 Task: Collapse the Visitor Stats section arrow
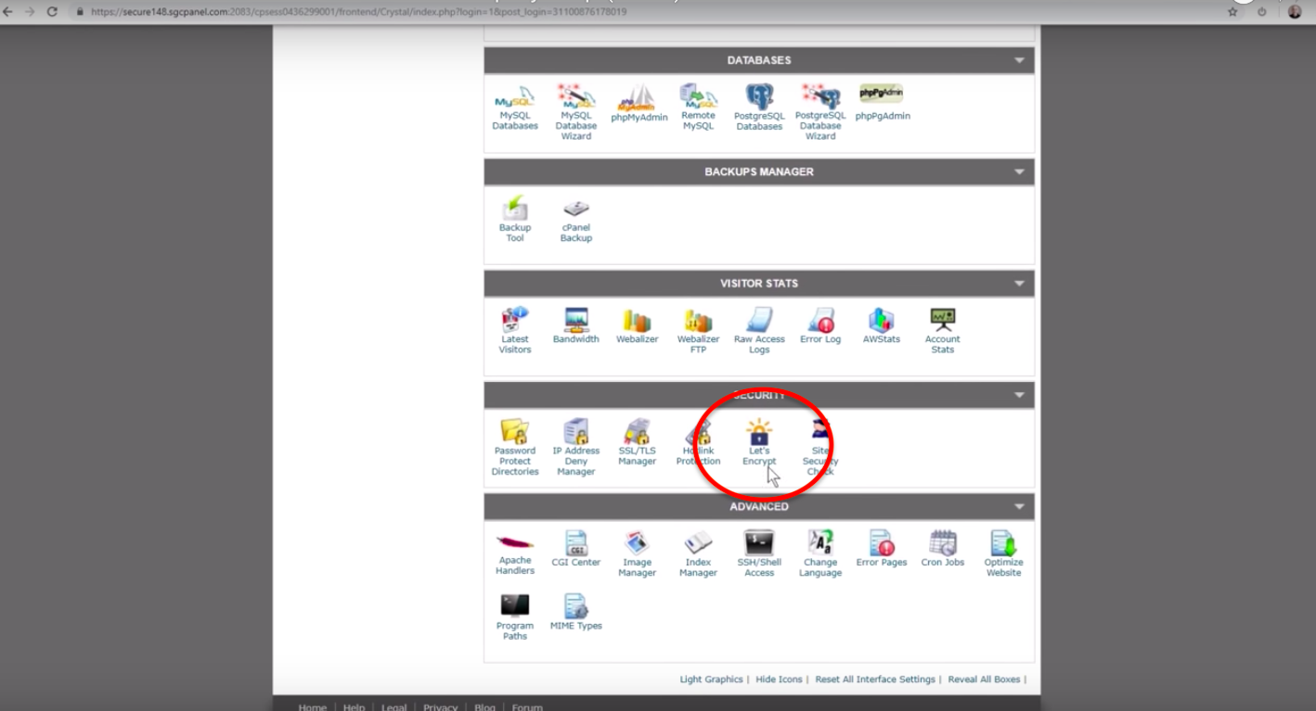[x=1019, y=284]
